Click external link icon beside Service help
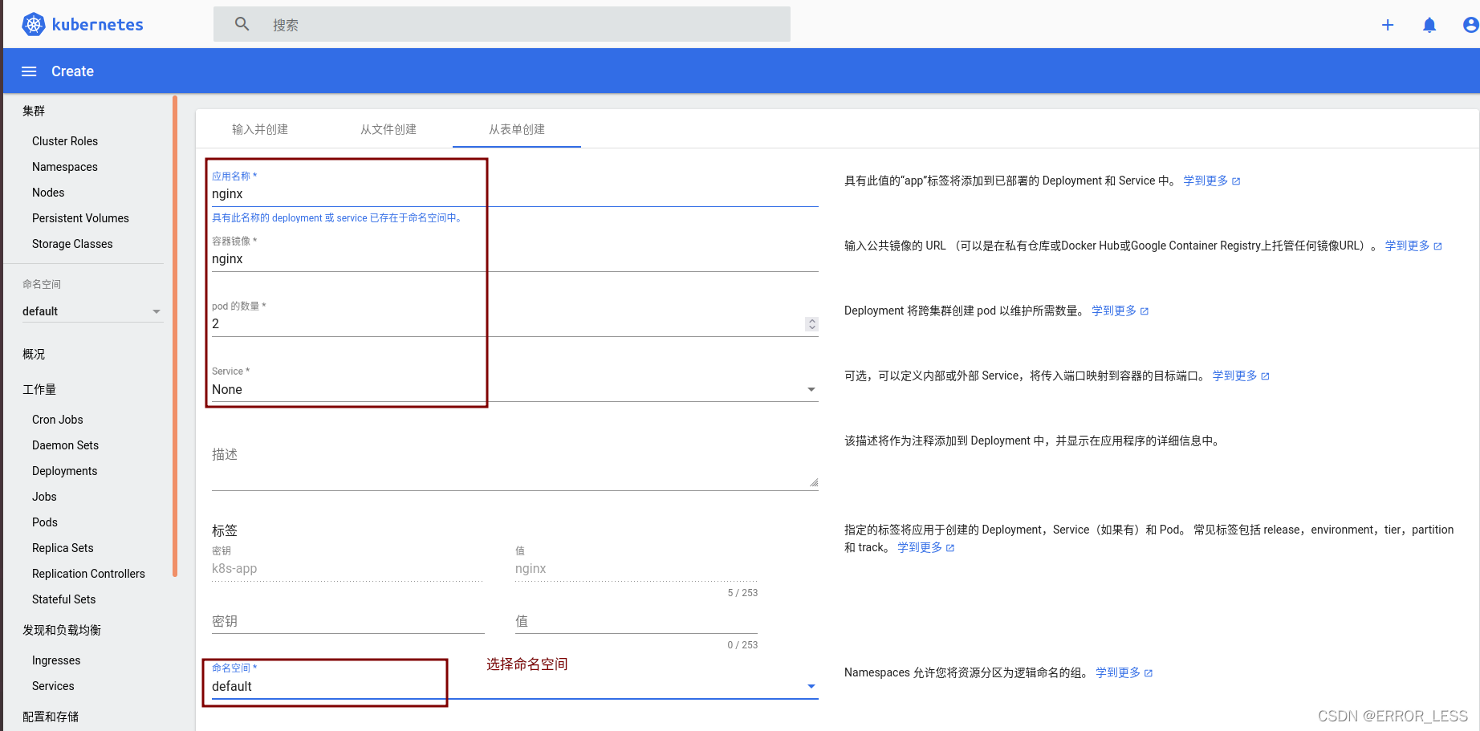1480x731 pixels. 1265,376
